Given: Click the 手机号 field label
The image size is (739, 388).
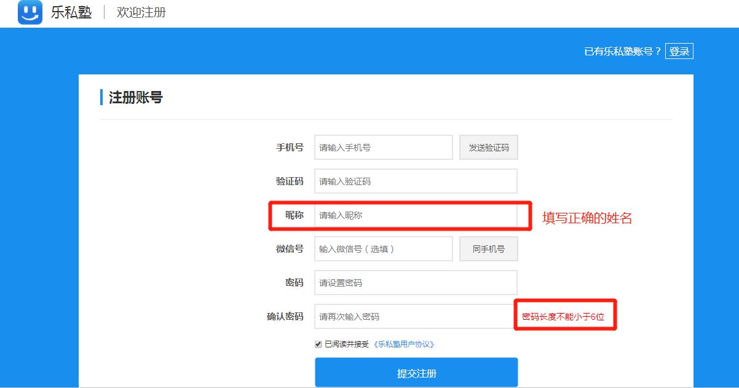Looking at the screenshot, I should point(290,148).
